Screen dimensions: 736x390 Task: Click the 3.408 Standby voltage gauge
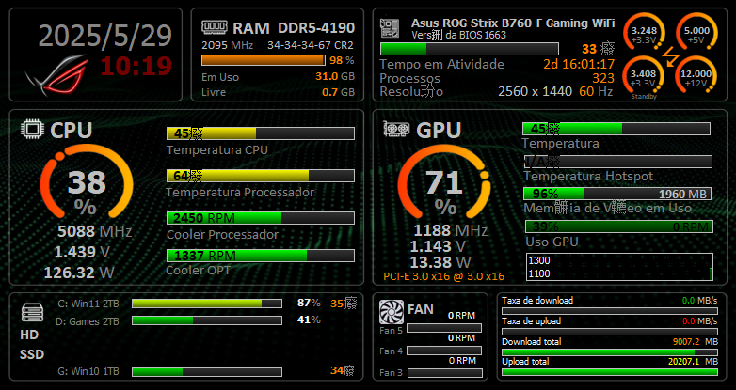(x=644, y=75)
